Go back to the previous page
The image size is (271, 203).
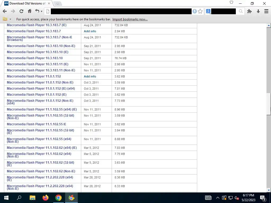[x=5, y=11]
